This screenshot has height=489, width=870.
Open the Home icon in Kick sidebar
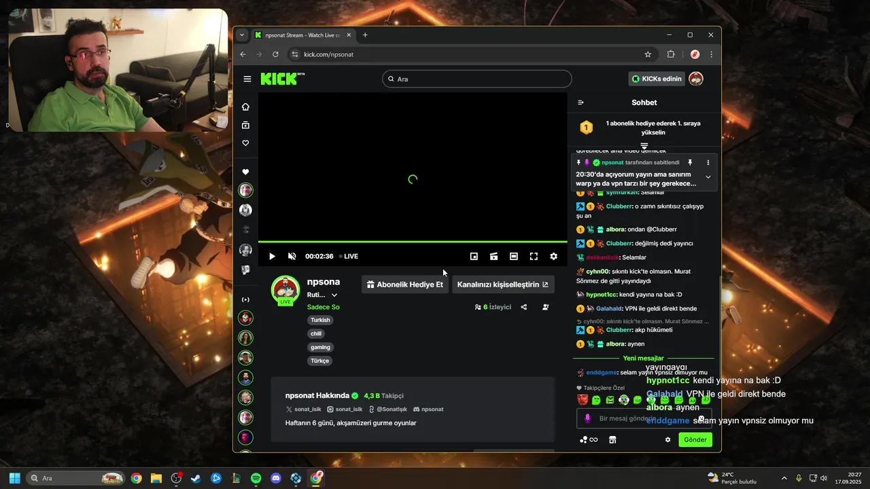[245, 107]
